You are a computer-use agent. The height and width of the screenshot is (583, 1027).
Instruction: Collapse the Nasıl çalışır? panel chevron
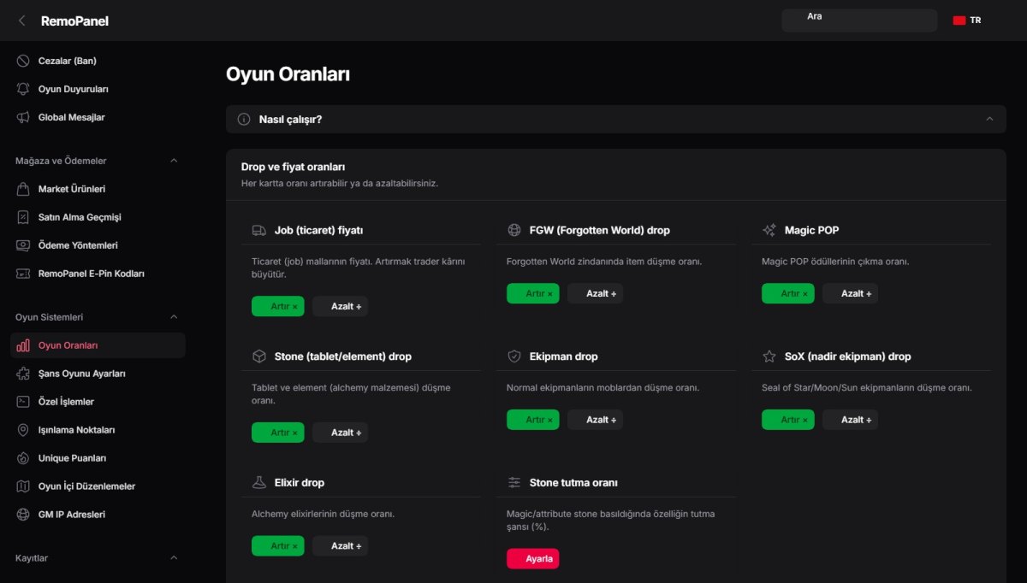[x=990, y=120]
